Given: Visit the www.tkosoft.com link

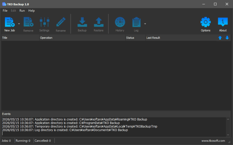Looking at the screenshot, I should coord(213,141).
